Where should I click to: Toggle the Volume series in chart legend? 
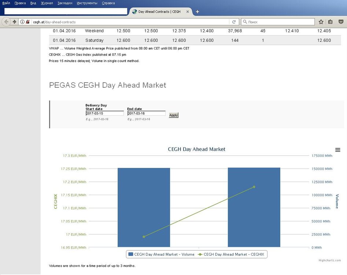[161, 254]
